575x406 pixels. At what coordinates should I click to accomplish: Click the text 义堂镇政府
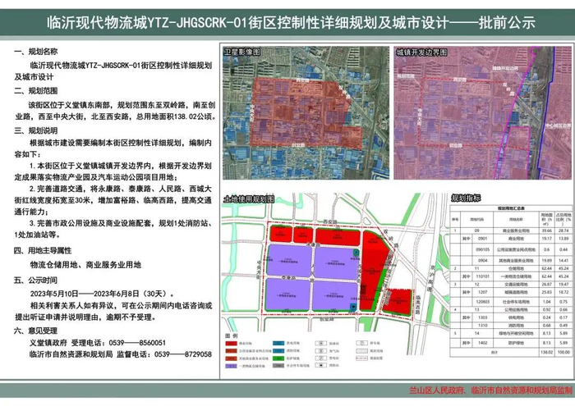point(48,343)
